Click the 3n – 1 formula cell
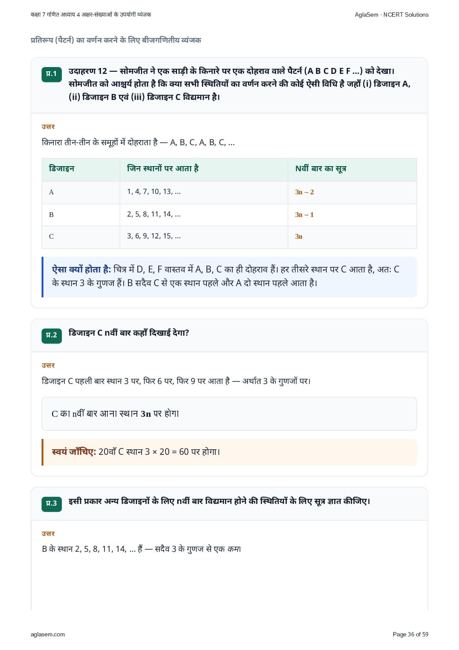 (352, 214)
